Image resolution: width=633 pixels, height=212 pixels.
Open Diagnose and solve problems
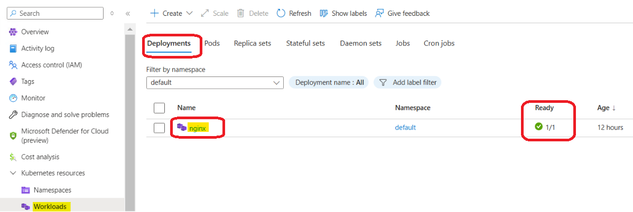click(65, 114)
